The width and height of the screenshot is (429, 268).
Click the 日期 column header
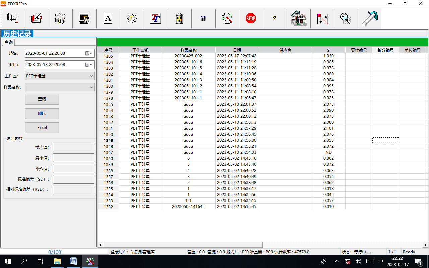click(237, 50)
